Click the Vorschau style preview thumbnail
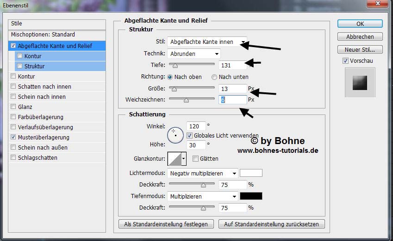Image resolution: width=393 pixels, height=241 pixels. (360, 83)
